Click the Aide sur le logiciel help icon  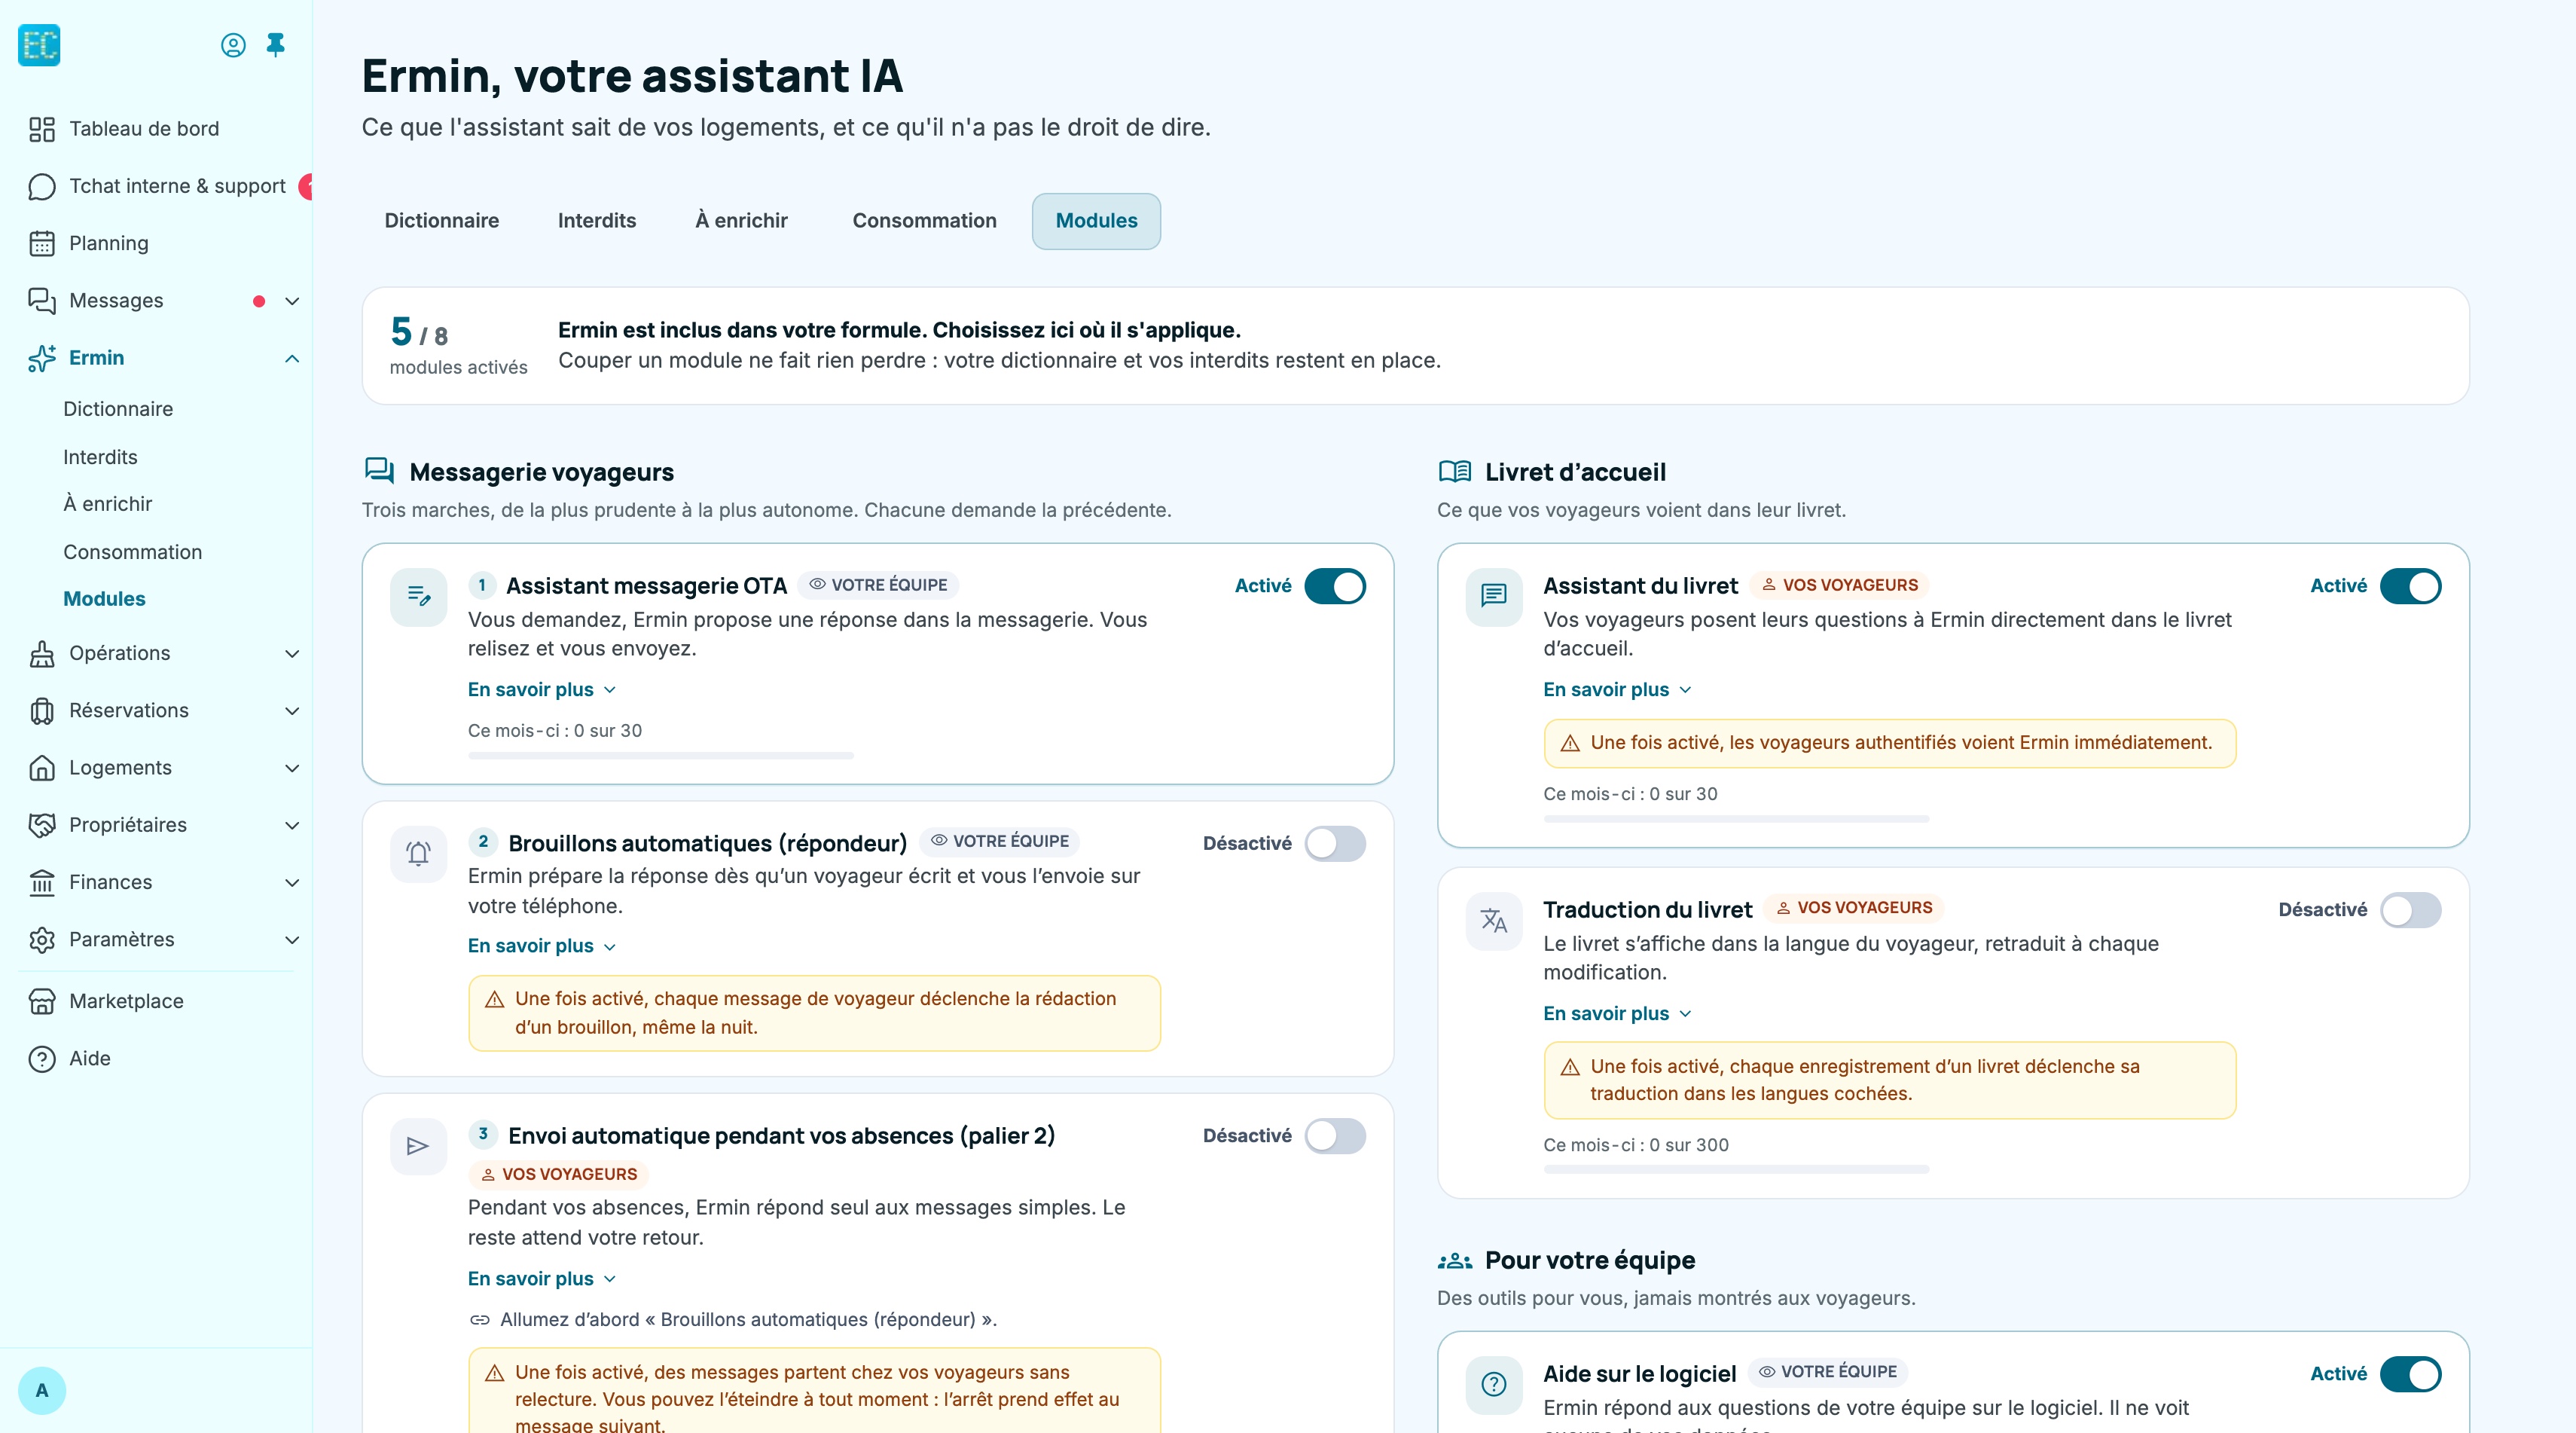point(1494,1384)
